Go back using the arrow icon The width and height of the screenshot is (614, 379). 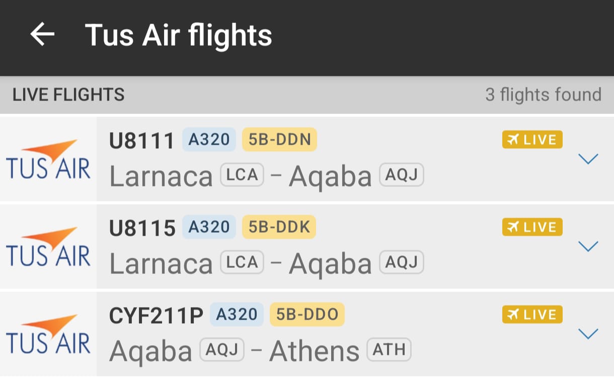click(x=42, y=35)
